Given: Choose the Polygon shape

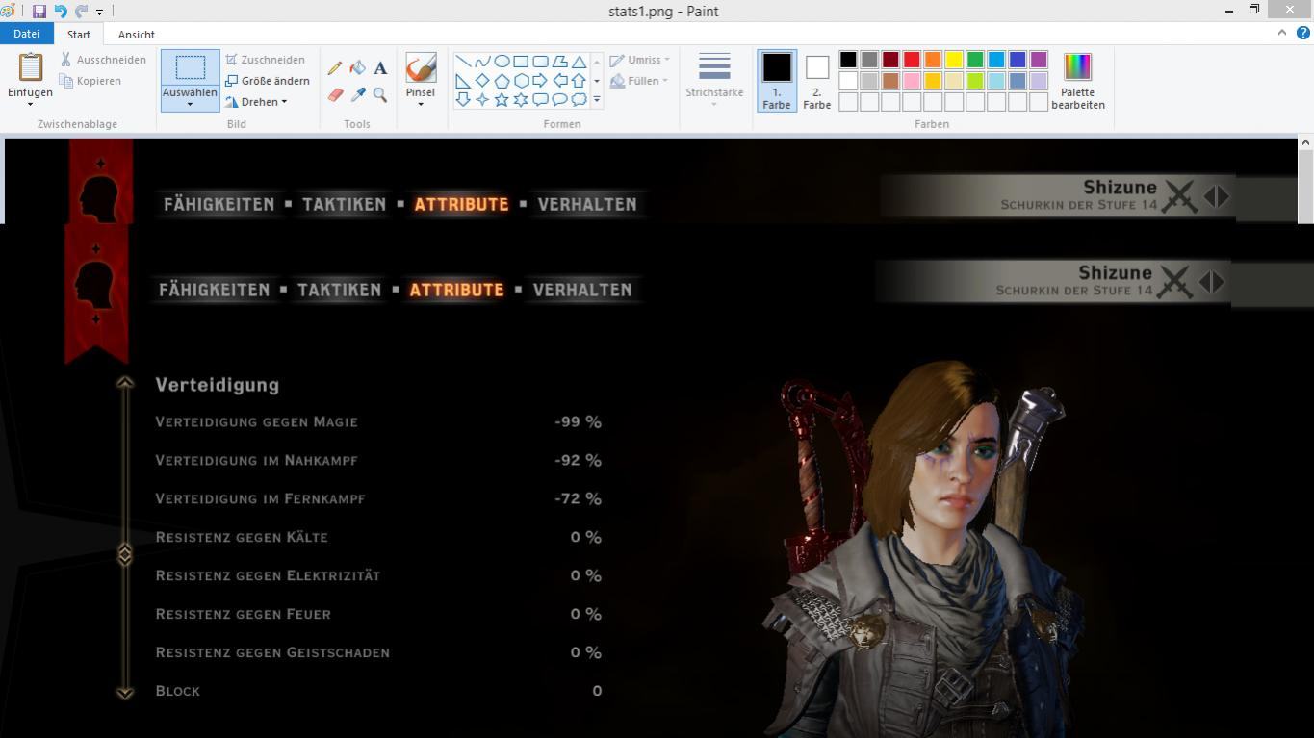Looking at the screenshot, I should click(x=559, y=61).
